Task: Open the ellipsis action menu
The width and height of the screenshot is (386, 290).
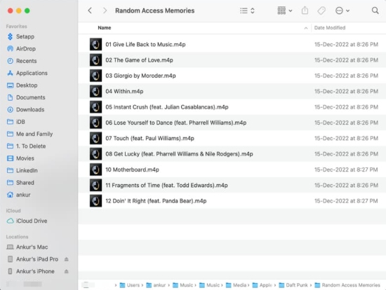Action: [x=342, y=11]
